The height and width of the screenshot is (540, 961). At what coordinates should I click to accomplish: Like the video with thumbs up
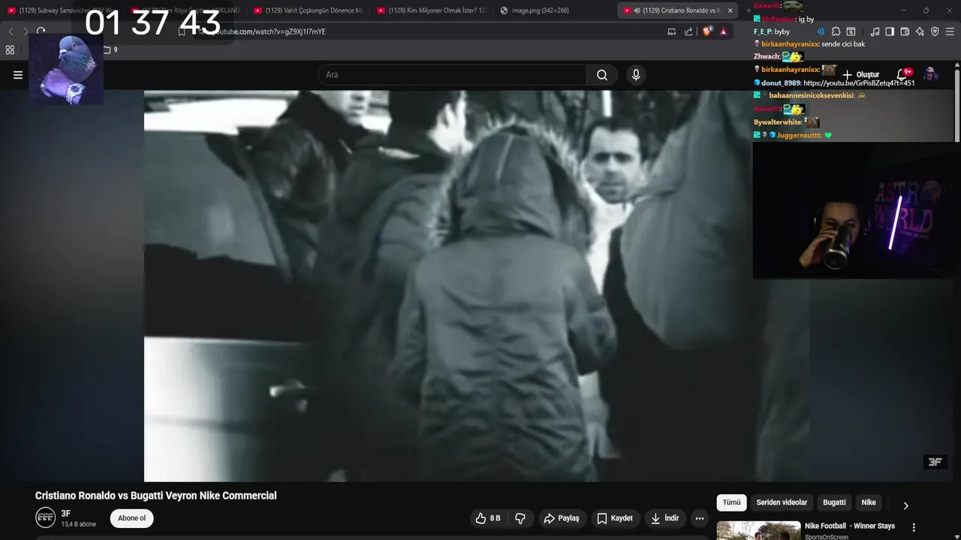488,518
